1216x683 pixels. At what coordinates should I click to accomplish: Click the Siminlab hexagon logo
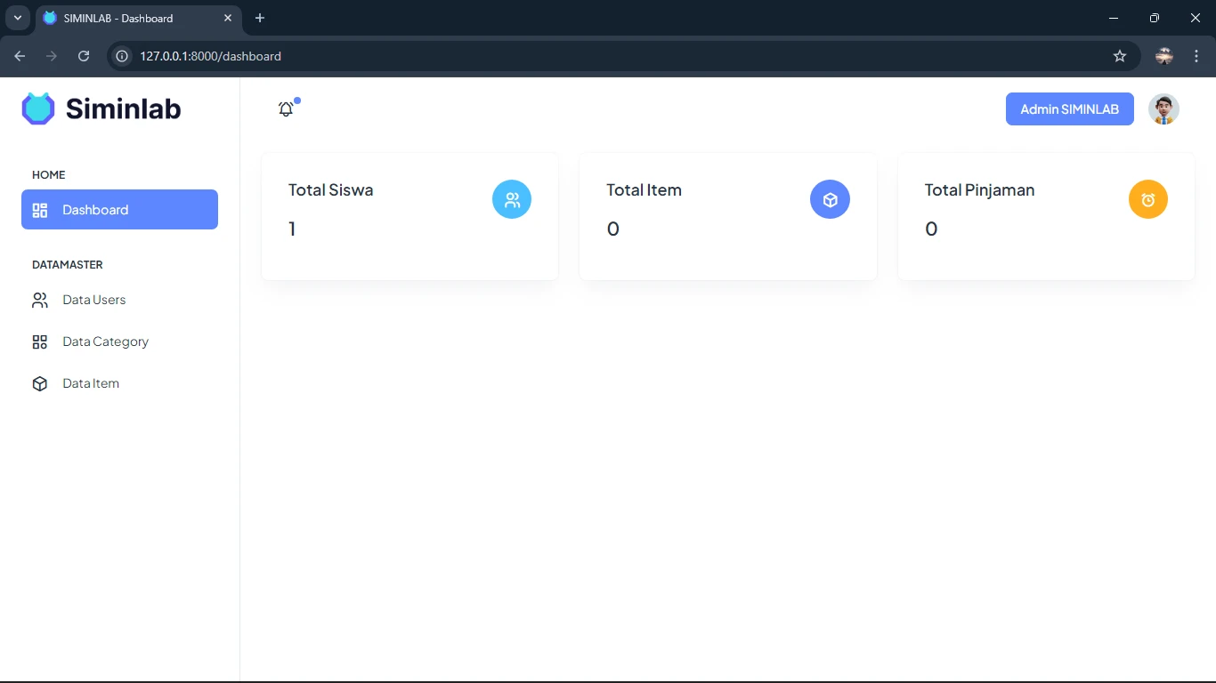coord(38,108)
